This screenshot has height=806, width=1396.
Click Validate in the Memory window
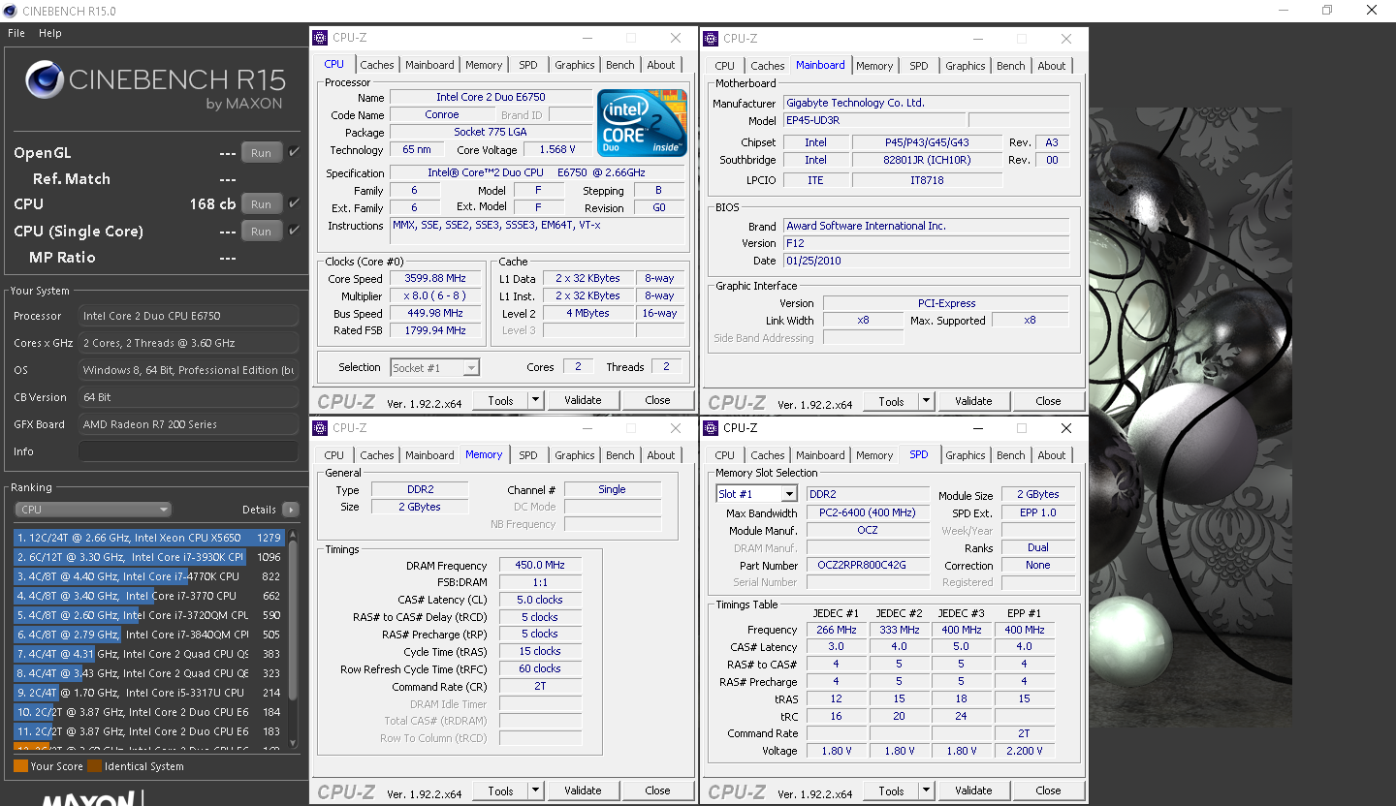pos(583,790)
